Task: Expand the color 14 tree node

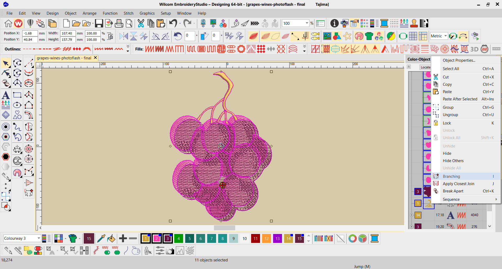Action: tap(411, 215)
